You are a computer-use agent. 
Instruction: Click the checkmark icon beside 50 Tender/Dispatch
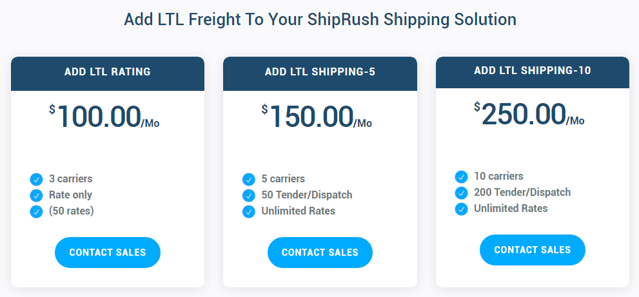(249, 196)
